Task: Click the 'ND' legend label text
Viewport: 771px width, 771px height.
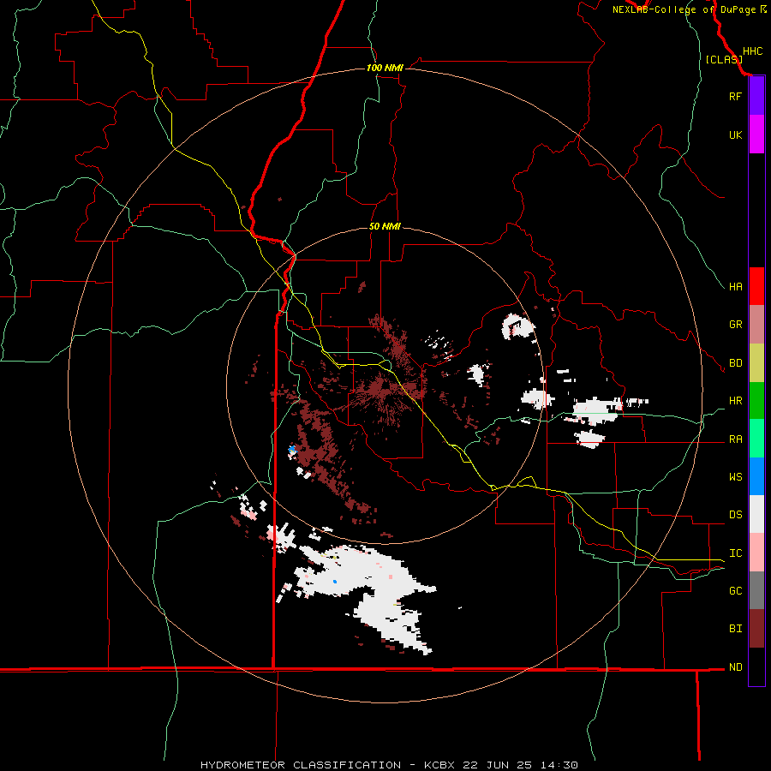Action: [735, 667]
